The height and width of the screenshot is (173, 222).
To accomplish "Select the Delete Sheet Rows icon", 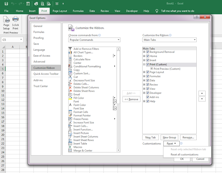I will coord(70,91).
